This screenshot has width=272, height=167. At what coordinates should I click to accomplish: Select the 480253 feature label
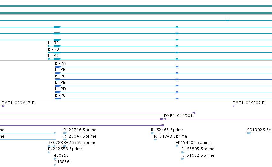(61, 156)
